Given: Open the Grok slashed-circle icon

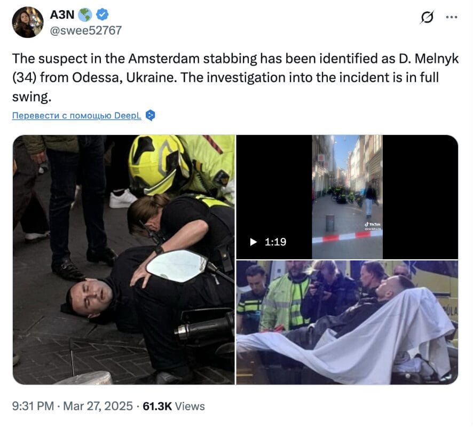Looking at the screenshot, I should tap(427, 17).
